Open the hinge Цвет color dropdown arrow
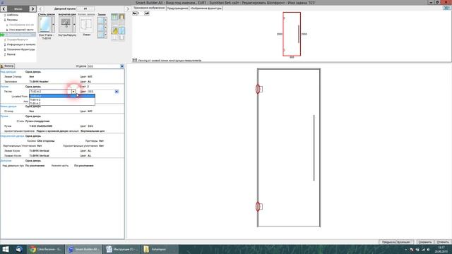 click(117, 92)
